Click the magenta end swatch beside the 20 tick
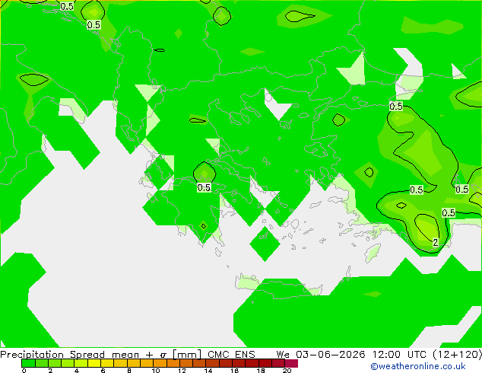The image size is (482, 373). coord(291,363)
